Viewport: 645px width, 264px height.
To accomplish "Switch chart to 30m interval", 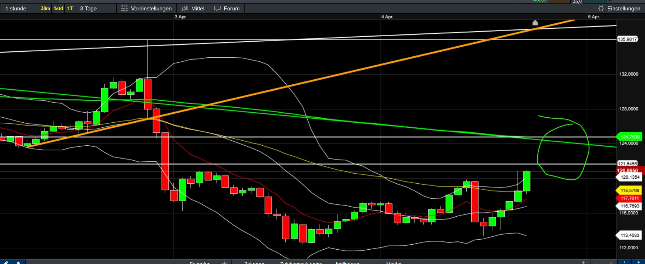I will pos(45,9).
